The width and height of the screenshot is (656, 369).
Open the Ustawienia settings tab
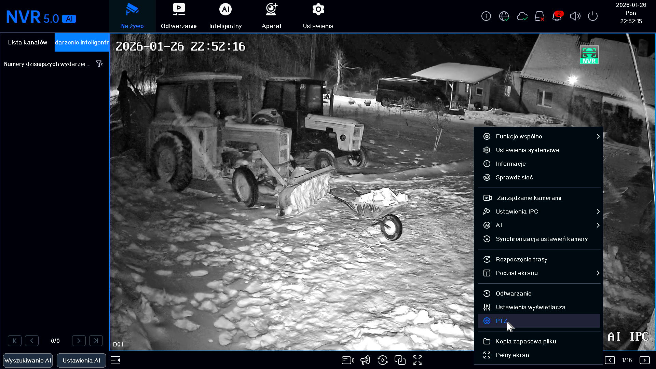pyautogui.click(x=318, y=16)
